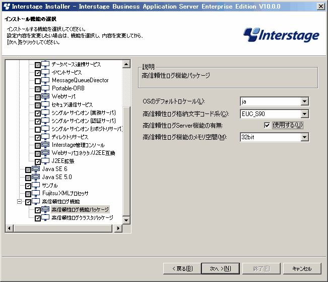328x282 pixels.
Task: Check シングル・サインオン (リポジトリサーバ) checkbox
Action: pos(38,130)
